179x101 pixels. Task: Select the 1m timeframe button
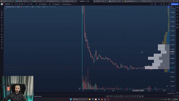[x=15, y=4]
